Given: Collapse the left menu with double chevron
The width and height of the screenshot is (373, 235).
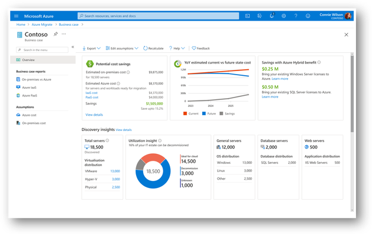Looking at the screenshot, I should (73, 47).
